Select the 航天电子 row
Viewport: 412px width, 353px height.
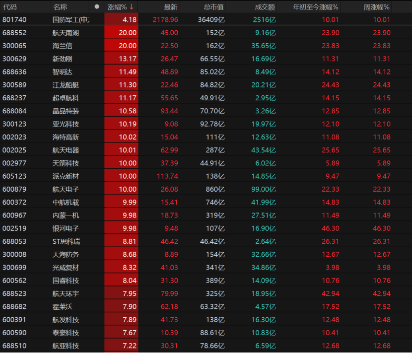pos(206,189)
